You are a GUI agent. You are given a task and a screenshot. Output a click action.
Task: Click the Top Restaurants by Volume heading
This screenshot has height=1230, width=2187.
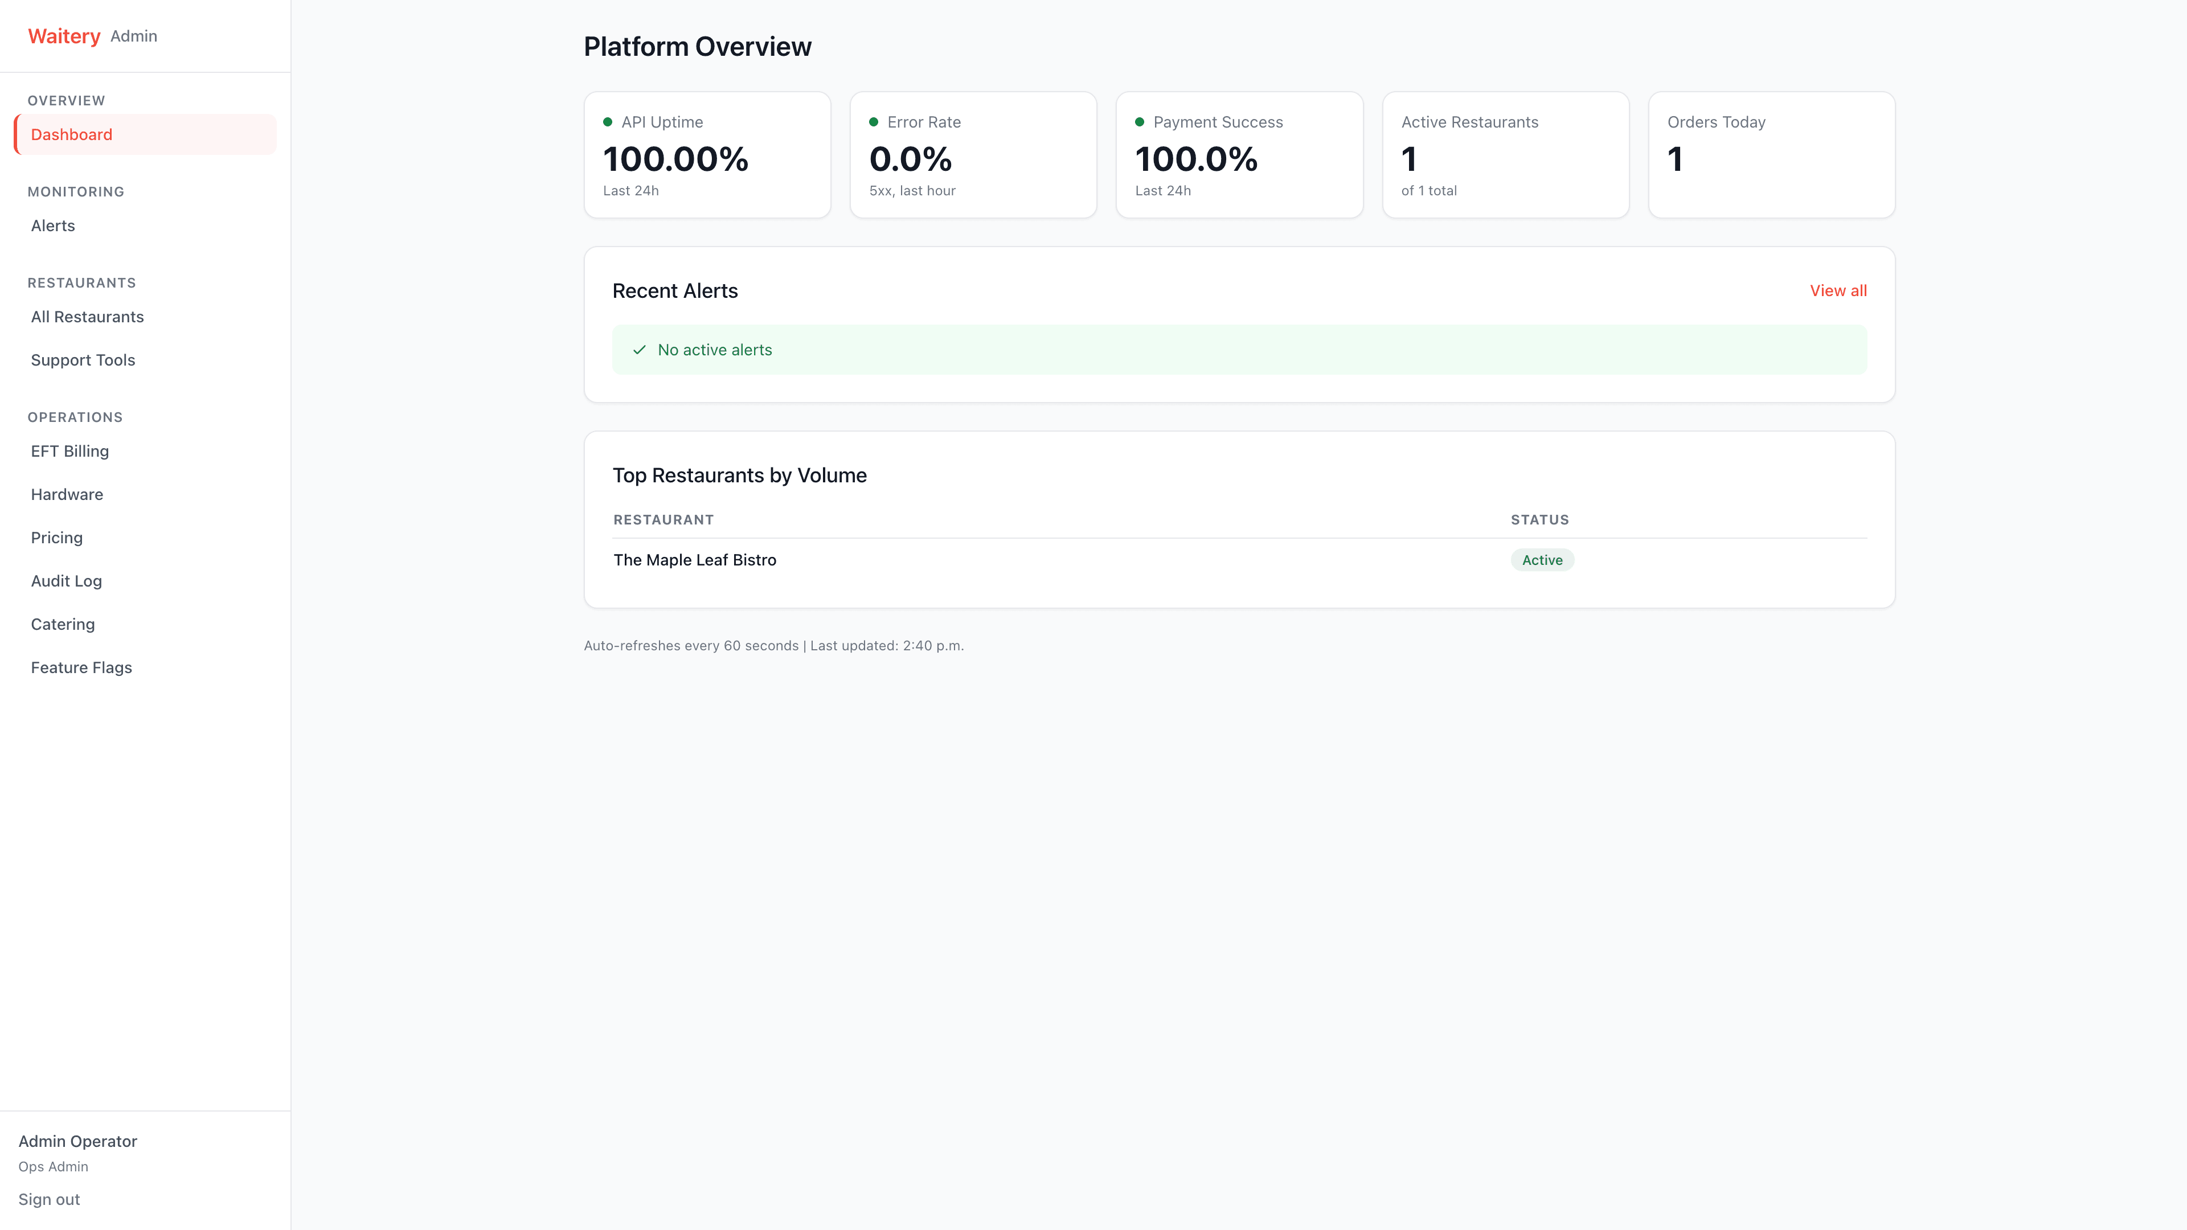pos(739,475)
